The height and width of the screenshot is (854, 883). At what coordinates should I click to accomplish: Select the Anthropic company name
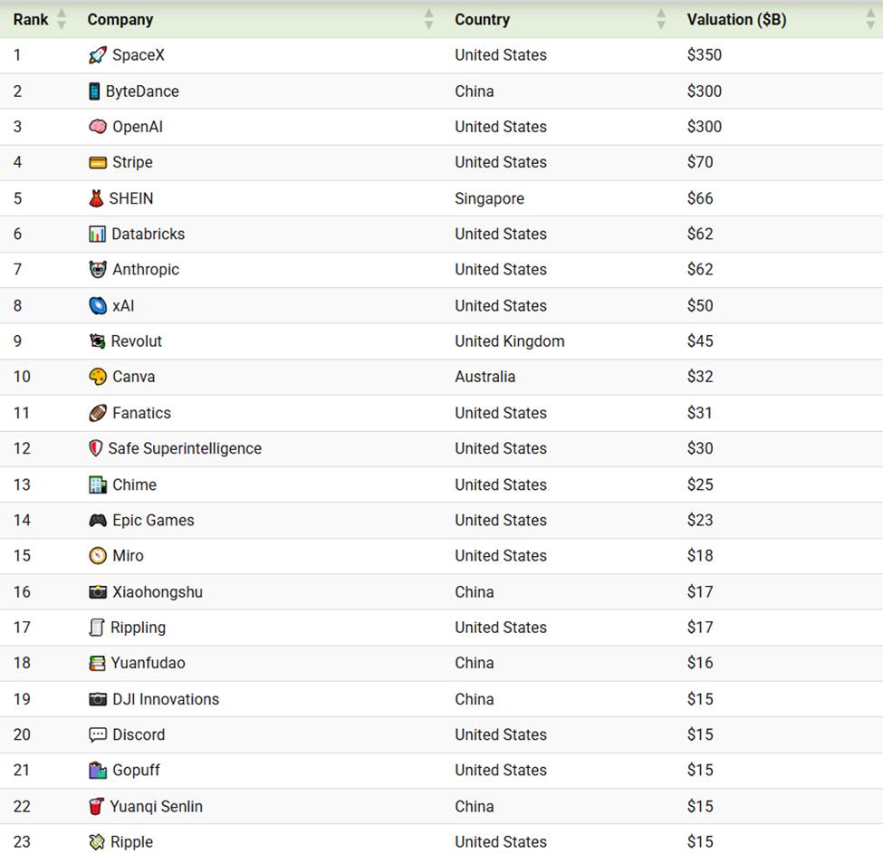point(146,270)
